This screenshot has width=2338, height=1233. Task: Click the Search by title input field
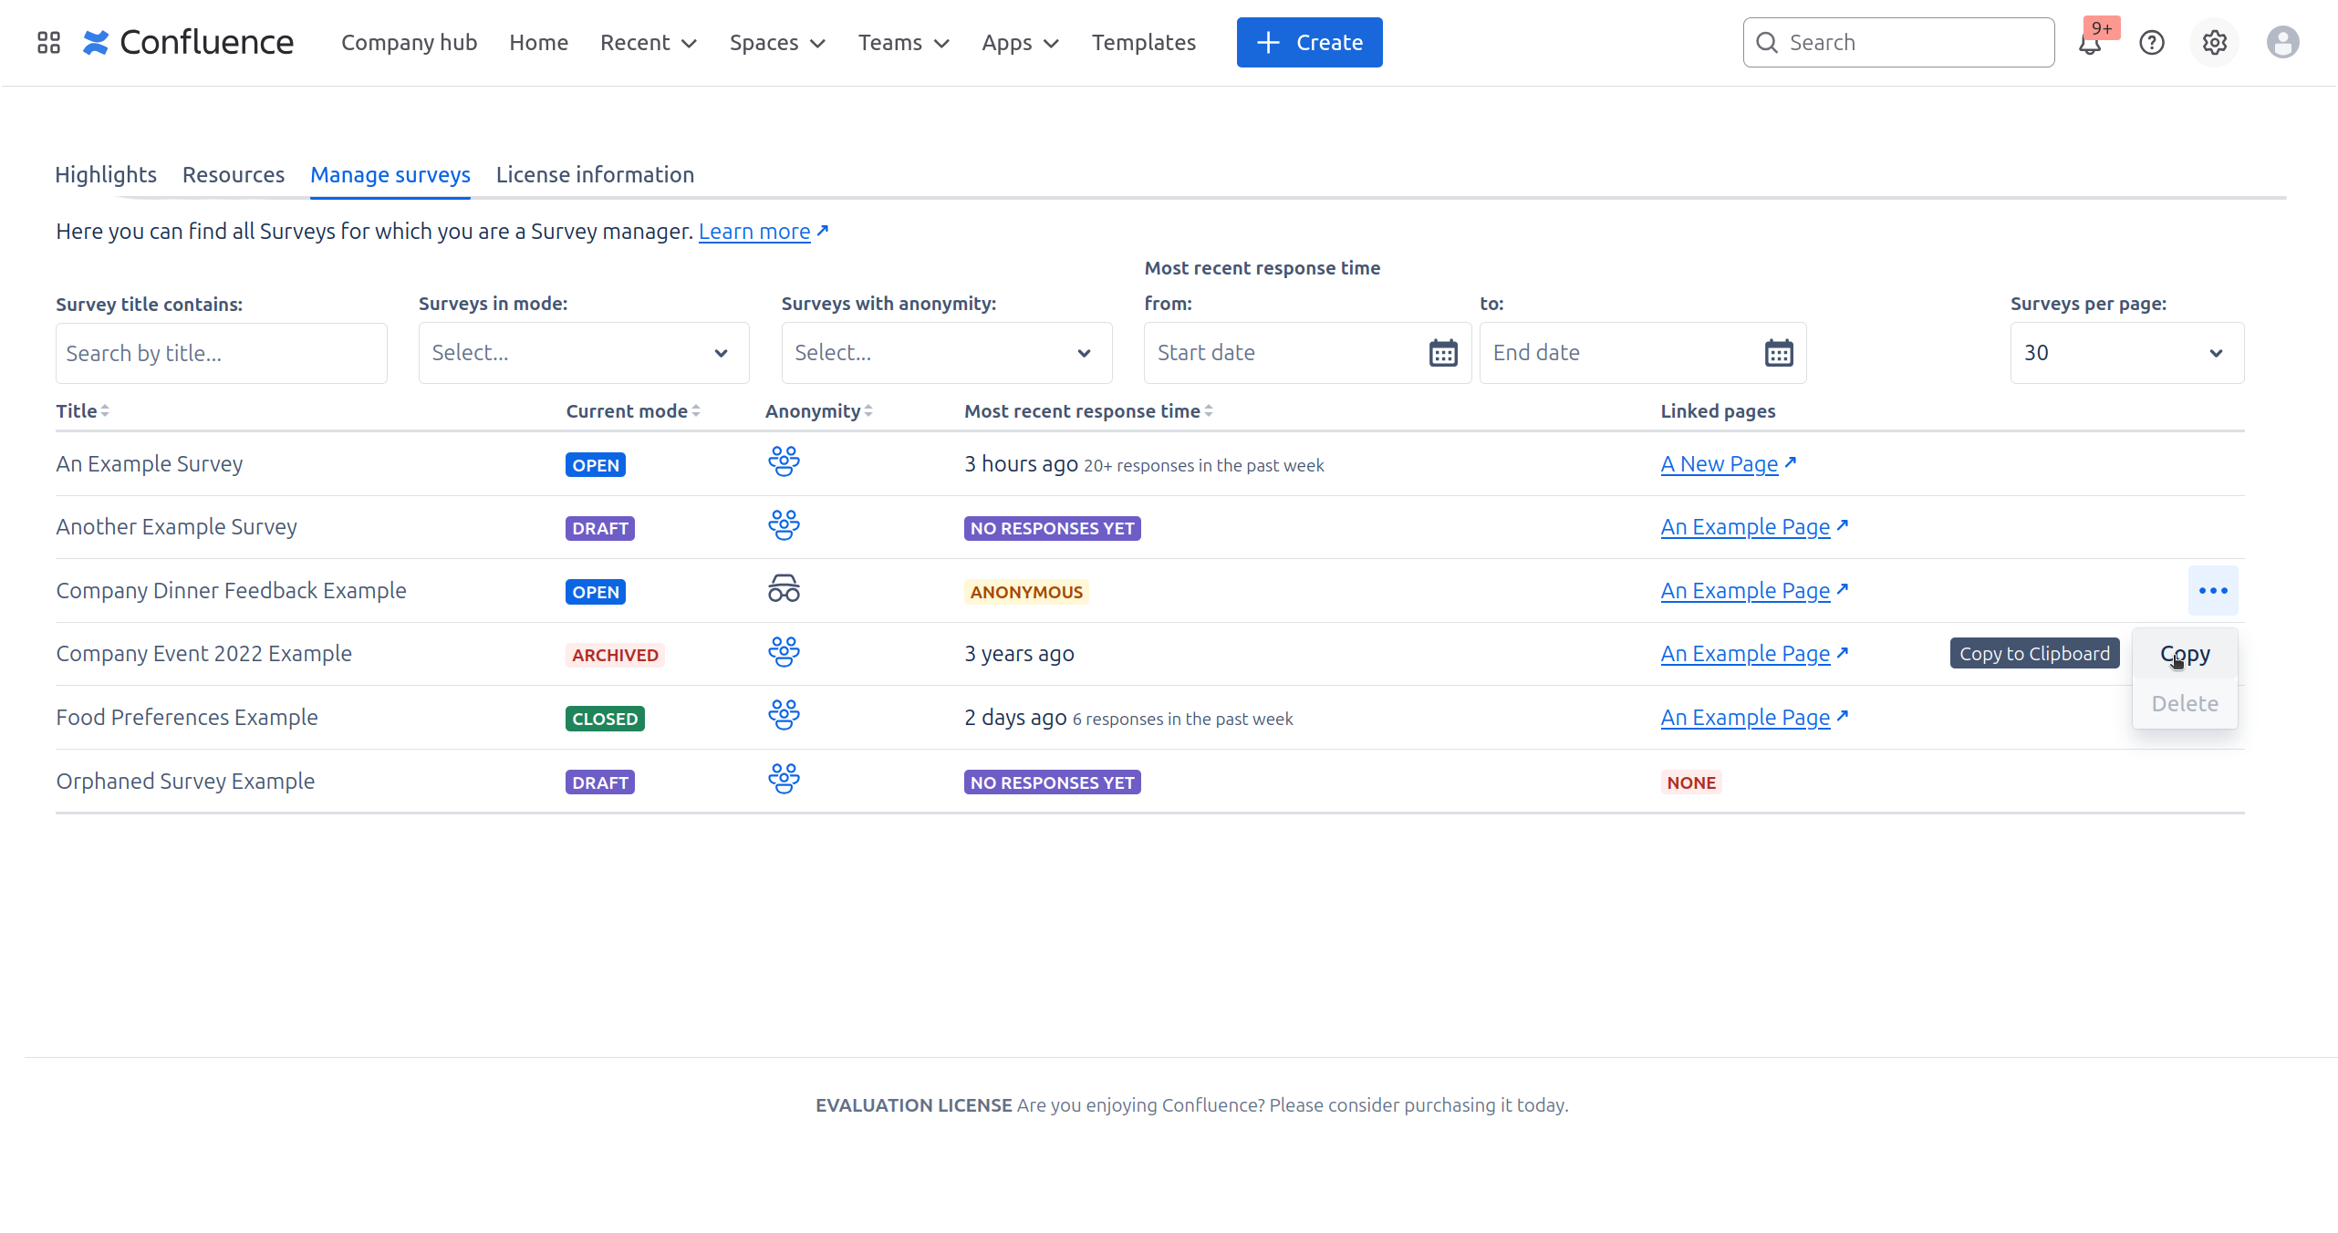(221, 353)
